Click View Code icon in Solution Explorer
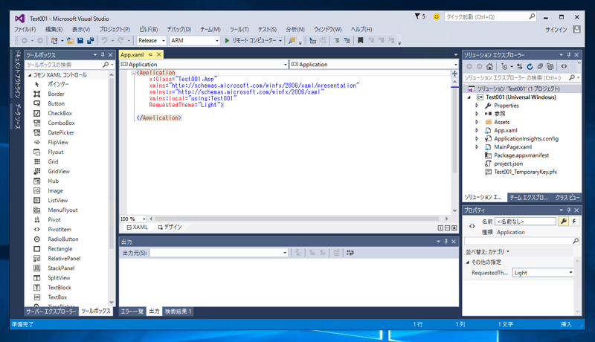This screenshot has width=595, height=342. pyautogui.click(x=565, y=66)
